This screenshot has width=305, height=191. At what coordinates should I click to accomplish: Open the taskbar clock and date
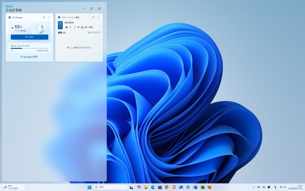(x=295, y=187)
